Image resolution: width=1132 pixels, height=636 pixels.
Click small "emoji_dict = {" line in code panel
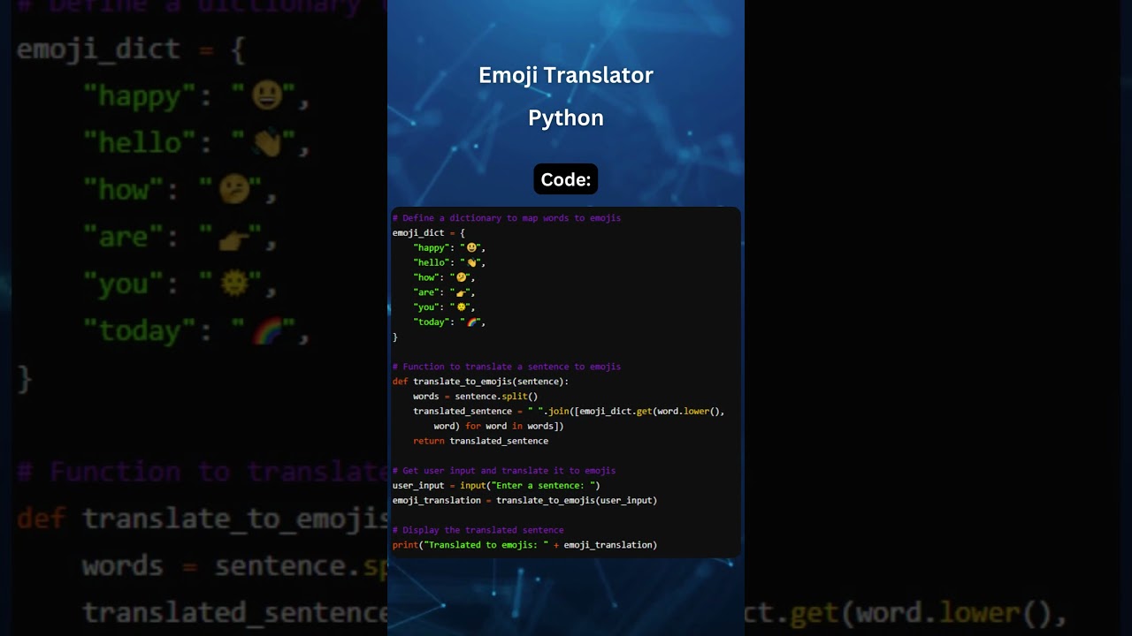429,233
